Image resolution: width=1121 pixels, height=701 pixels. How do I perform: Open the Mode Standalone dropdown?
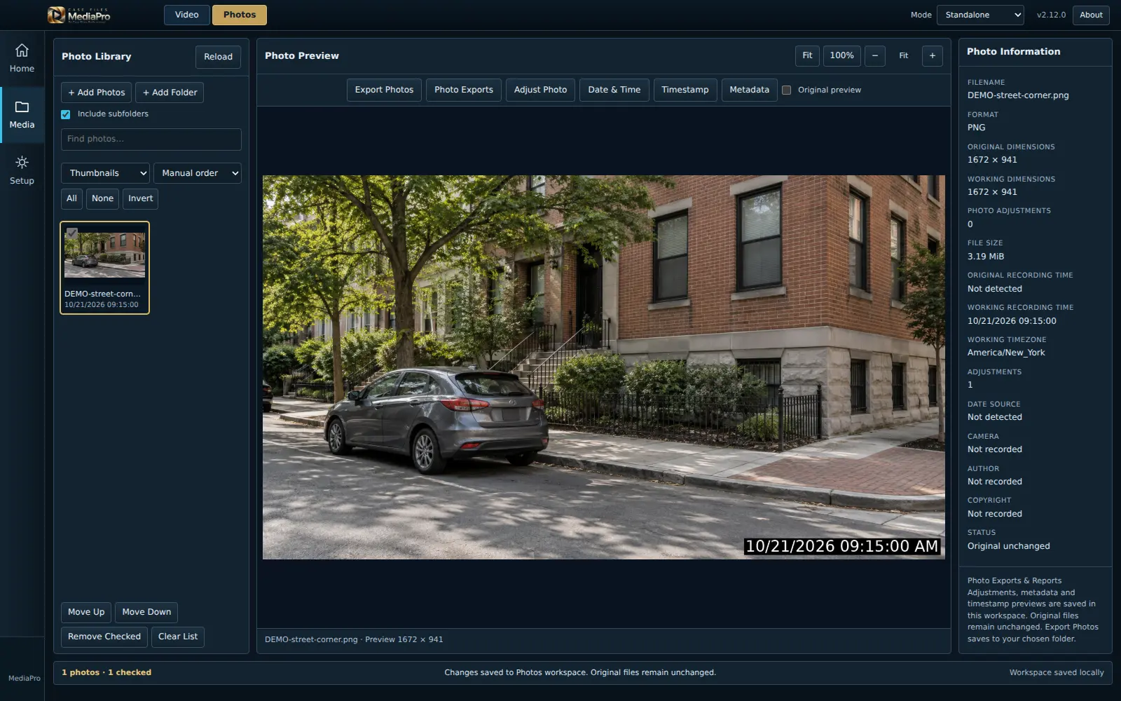click(980, 15)
